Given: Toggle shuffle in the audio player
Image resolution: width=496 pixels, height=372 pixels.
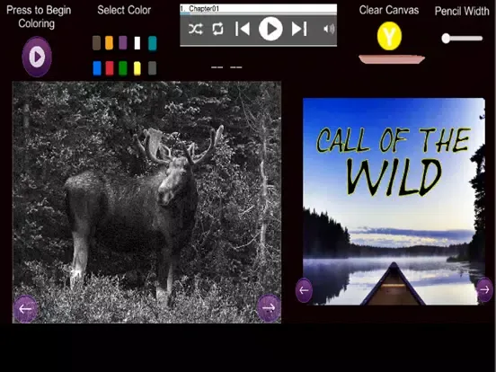Looking at the screenshot, I should tap(196, 30).
